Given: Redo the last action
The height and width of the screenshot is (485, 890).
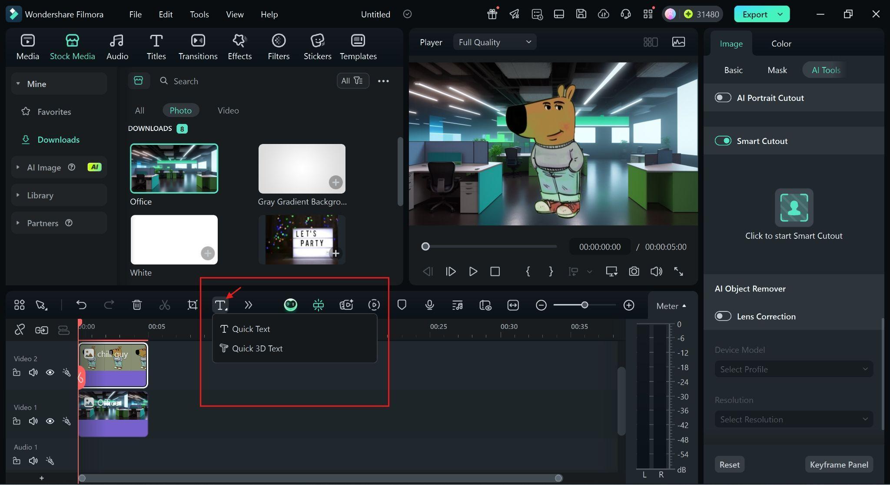Looking at the screenshot, I should pyautogui.click(x=109, y=305).
